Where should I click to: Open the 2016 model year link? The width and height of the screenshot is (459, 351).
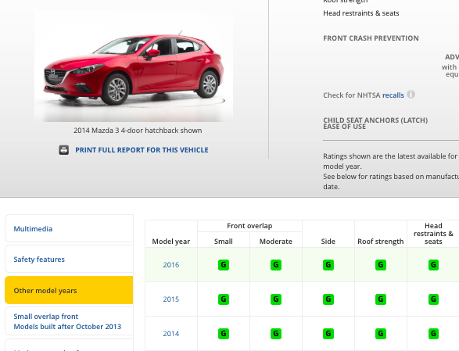171,265
